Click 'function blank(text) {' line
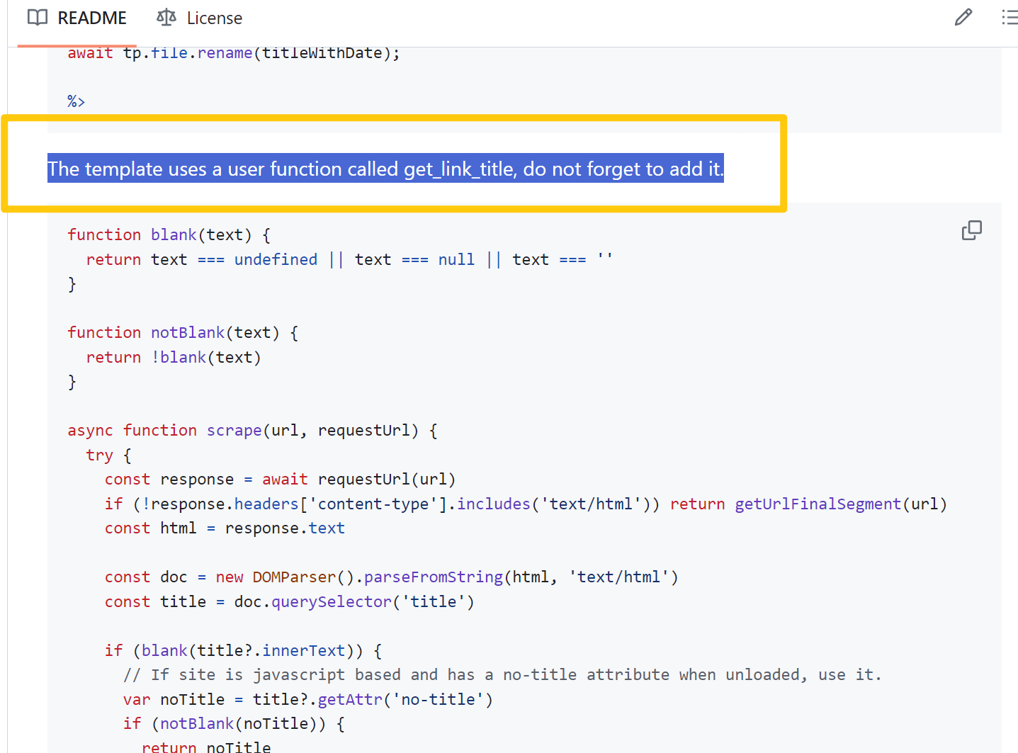The width and height of the screenshot is (1018, 753). click(x=169, y=234)
